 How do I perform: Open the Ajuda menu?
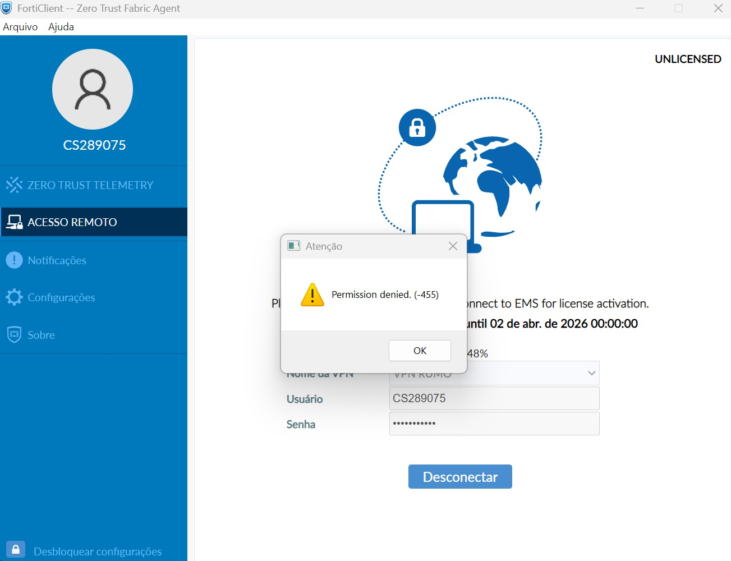coord(61,27)
